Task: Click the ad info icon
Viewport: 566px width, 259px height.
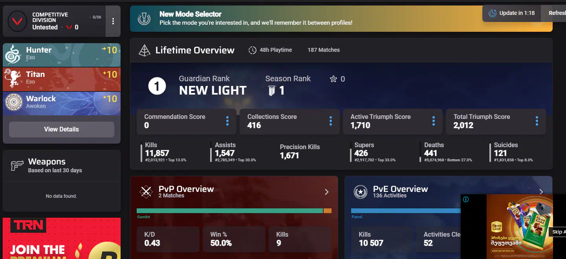Action: coord(466,199)
